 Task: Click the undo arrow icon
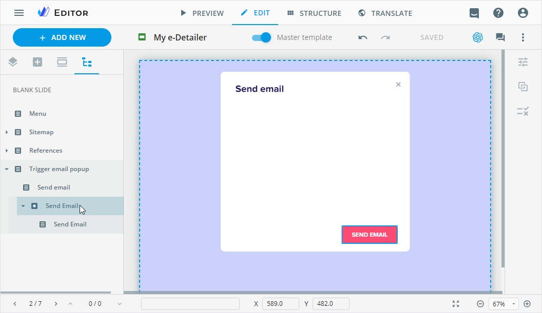[363, 37]
